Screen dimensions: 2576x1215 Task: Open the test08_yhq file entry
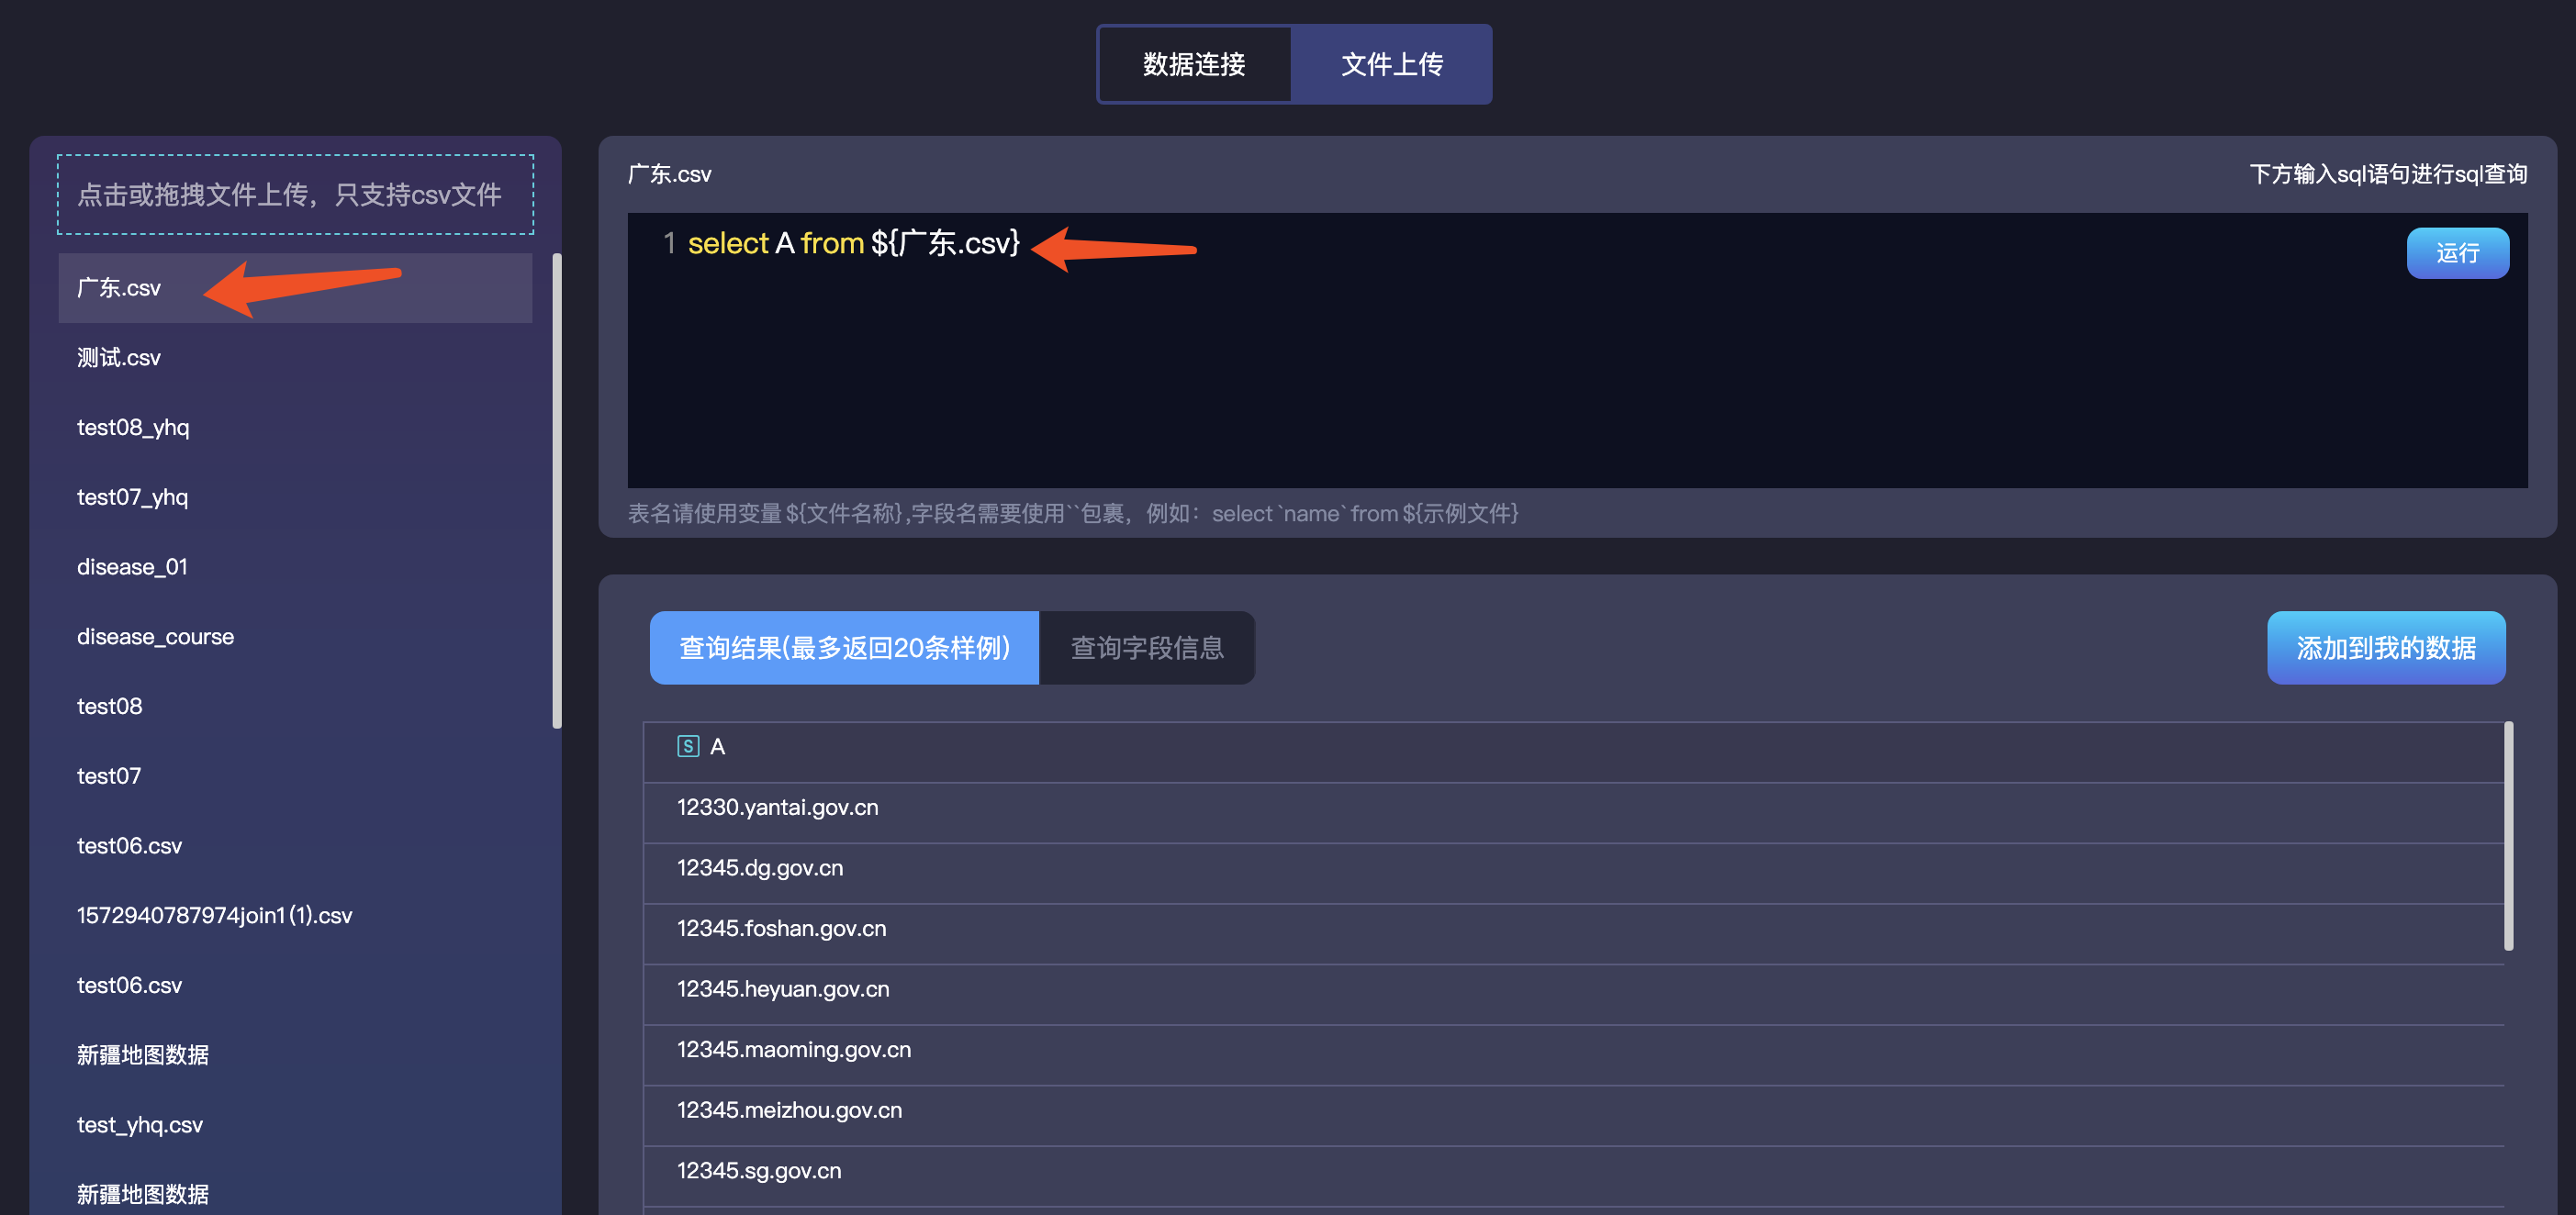point(133,428)
